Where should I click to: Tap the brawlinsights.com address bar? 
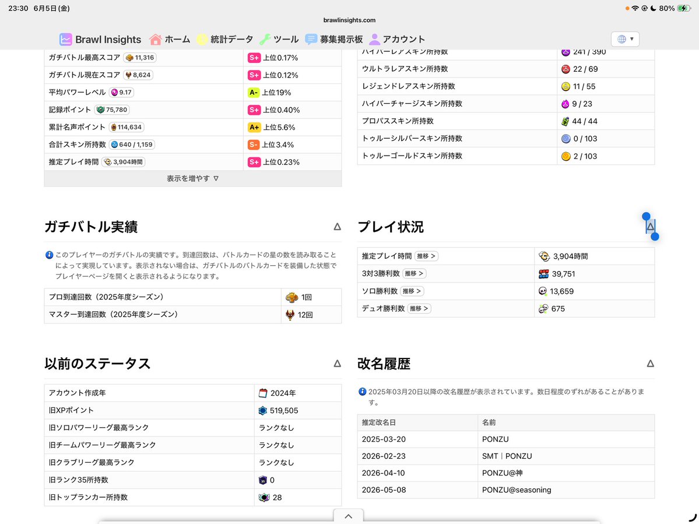coord(350,20)
